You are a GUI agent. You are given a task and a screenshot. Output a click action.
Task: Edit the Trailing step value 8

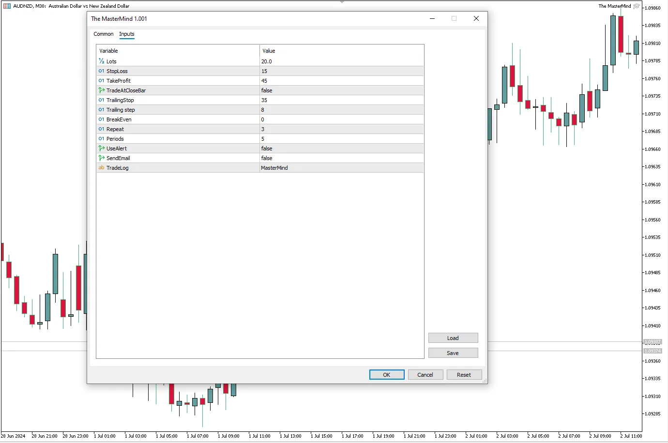pos(342,110)
